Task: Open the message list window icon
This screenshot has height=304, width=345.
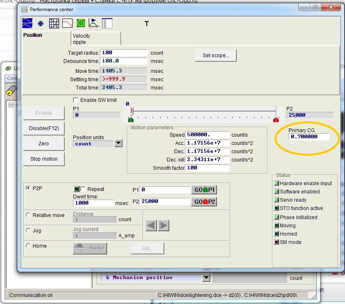Action: click(107, 23)
